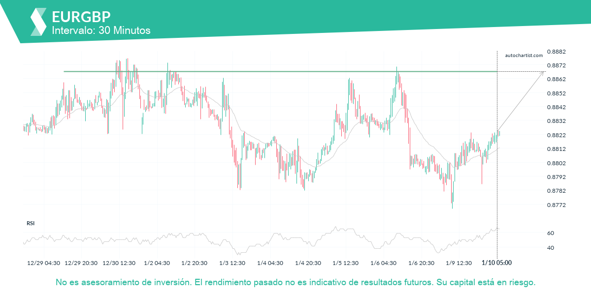Click the 12/29 20:30 time label
The height and width of the screenshot is (295, 591).
coord(81,263)
